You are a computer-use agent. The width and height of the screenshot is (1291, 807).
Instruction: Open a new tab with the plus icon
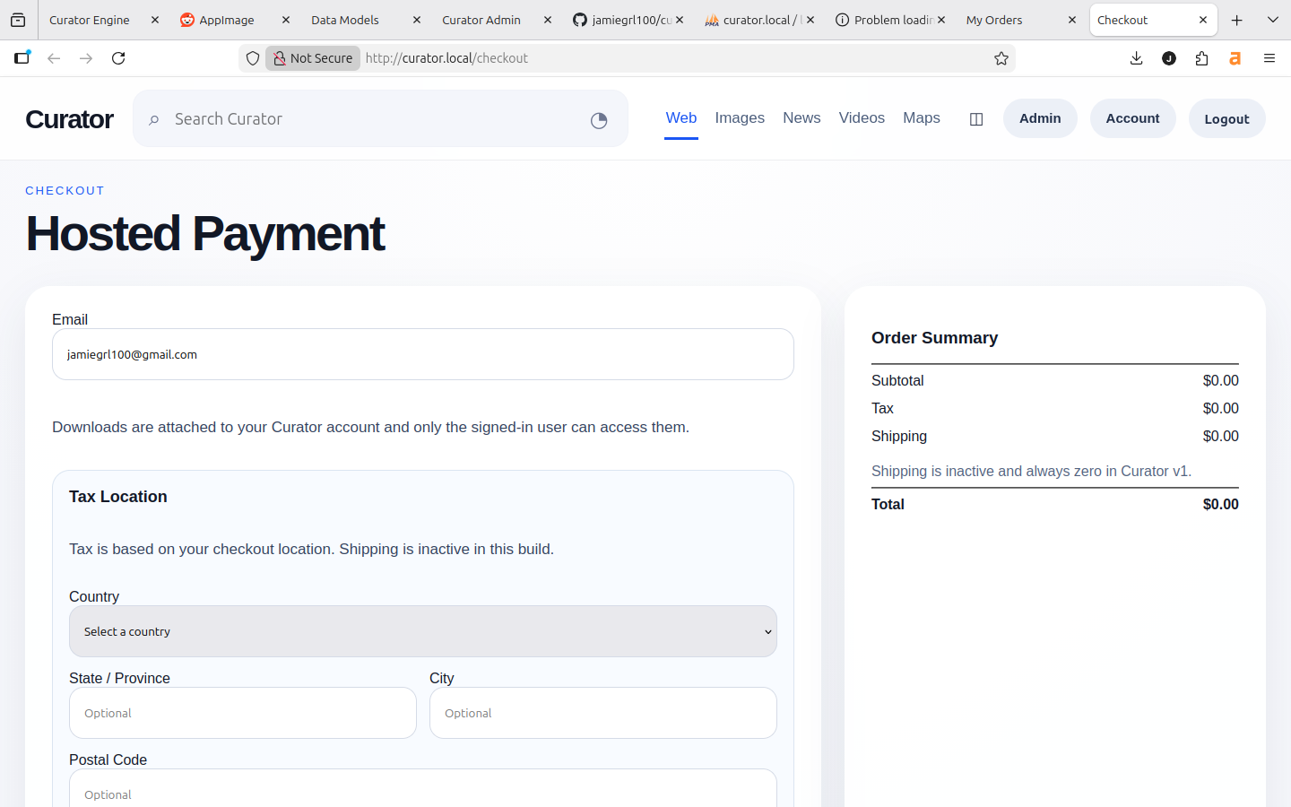click(1236, 19)
